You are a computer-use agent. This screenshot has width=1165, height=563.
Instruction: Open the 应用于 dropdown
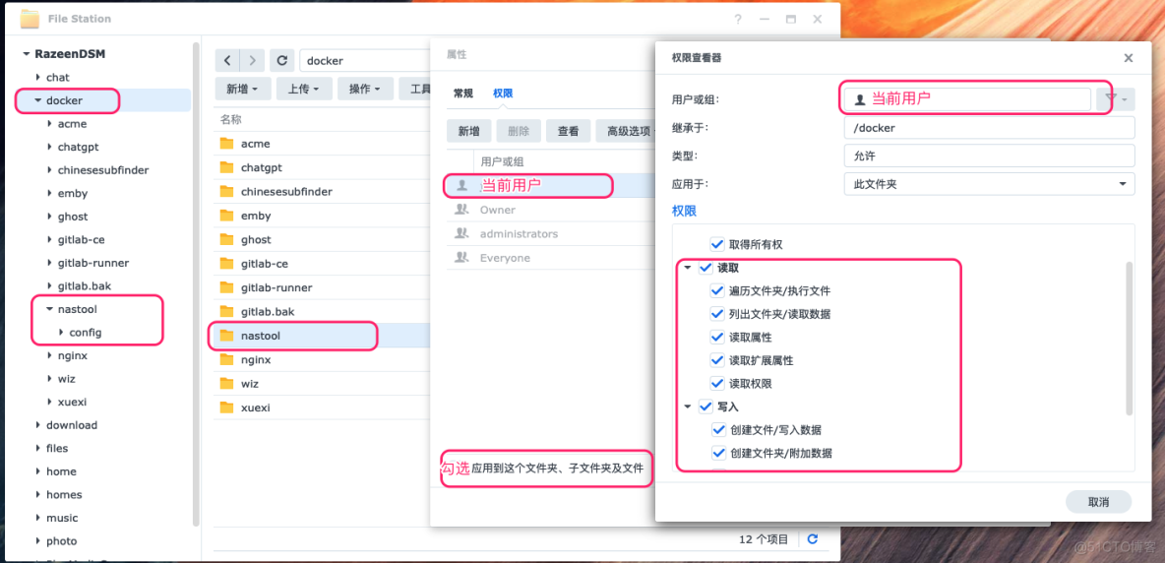[990, 183]
